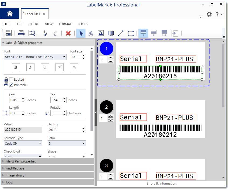230x191 pixels.
Task: Enable the Locked checkbox
Action: [x=11, y=79]
